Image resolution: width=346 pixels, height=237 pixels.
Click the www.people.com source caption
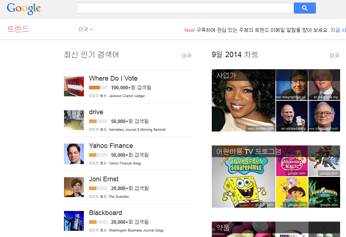(260, 129)
